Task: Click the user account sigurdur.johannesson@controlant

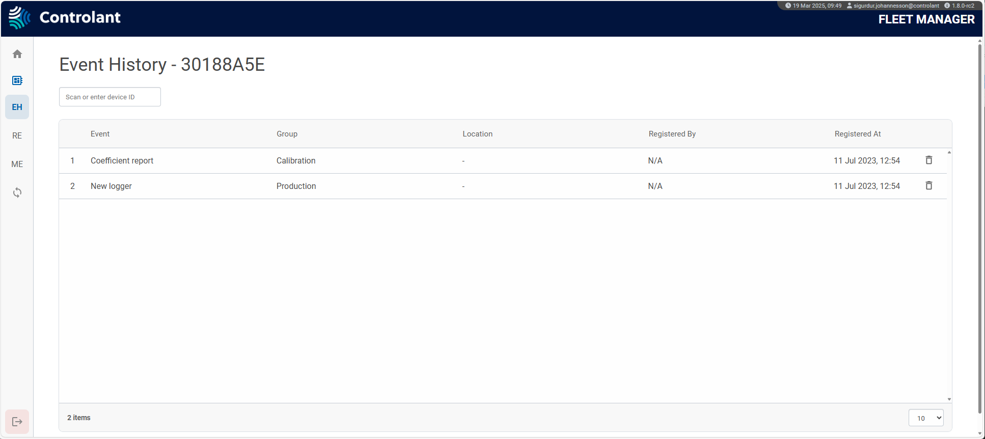Action: pos(893,6)
